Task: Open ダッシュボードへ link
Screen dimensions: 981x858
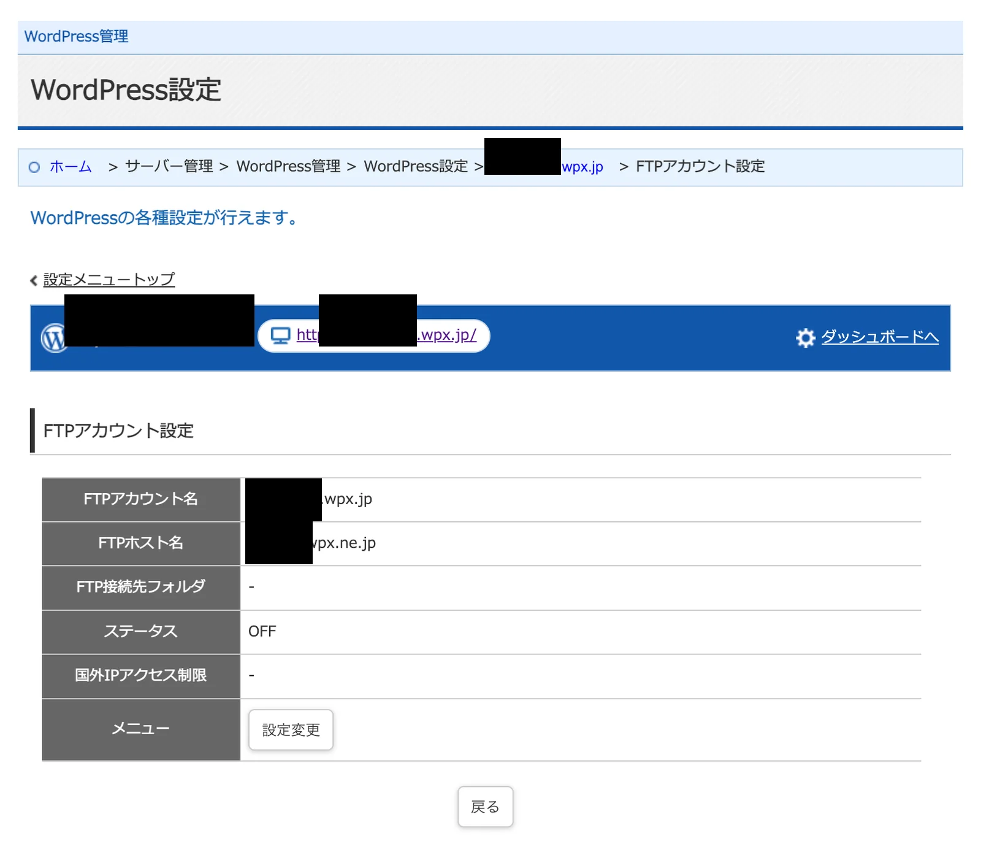Action: point(880,337)
